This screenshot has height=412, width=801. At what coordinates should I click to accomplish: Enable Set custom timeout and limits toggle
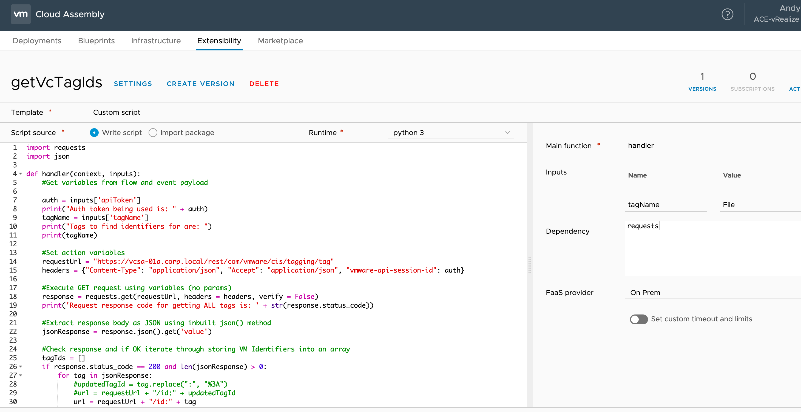pyautogui.click(x=638, y=319)
